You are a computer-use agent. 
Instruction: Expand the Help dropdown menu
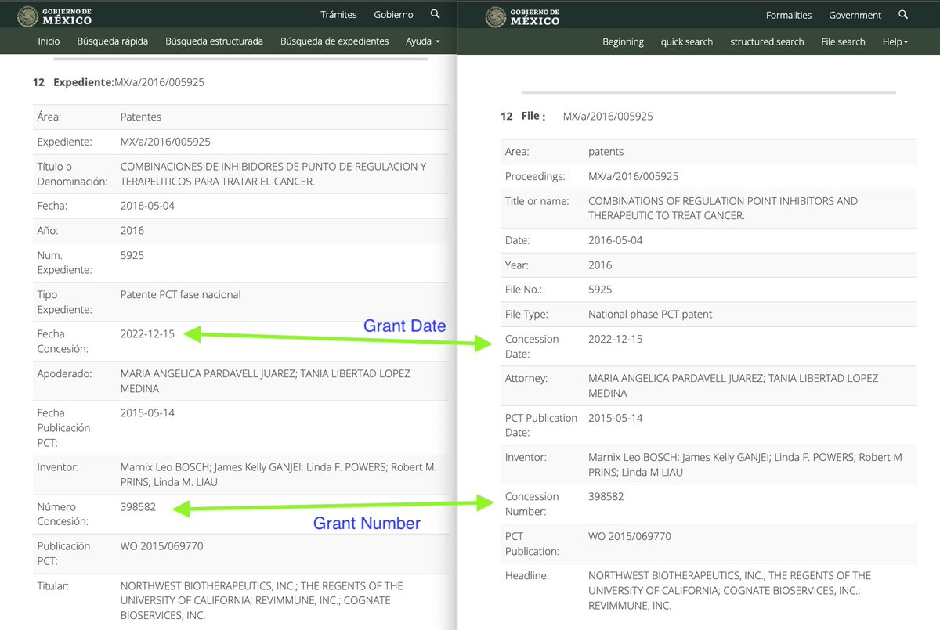pos(895,42)
